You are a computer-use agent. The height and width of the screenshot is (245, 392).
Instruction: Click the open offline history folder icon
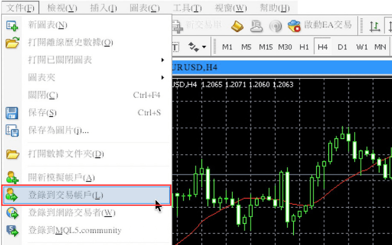click(x=13, y=43)
